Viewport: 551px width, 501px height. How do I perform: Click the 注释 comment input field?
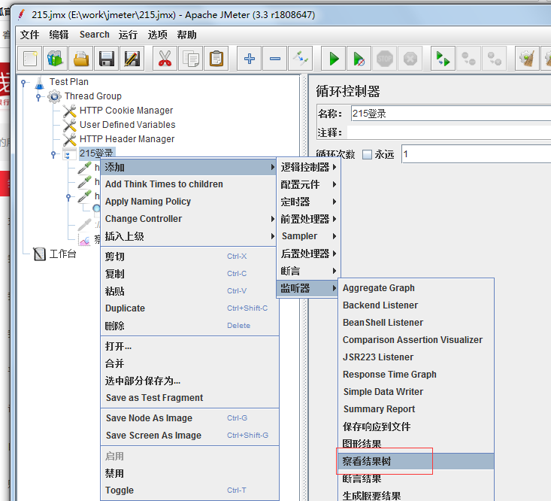click(x=449, y=132)
